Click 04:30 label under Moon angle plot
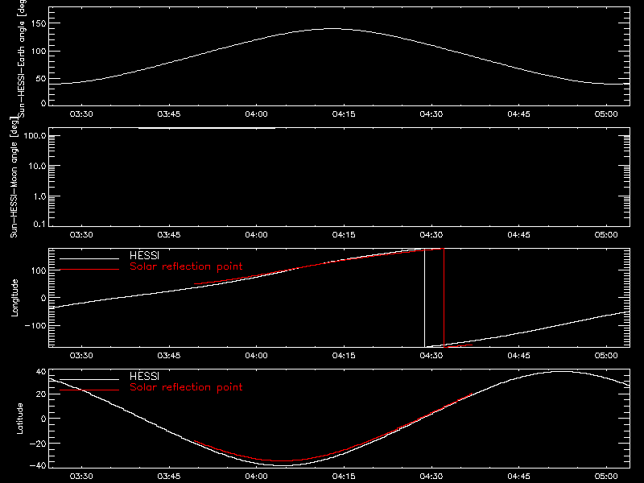644x483 pixels. tap(431, 235)
